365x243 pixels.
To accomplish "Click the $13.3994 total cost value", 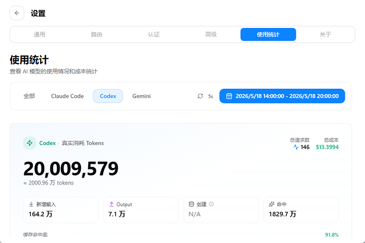I will [327, 147].
